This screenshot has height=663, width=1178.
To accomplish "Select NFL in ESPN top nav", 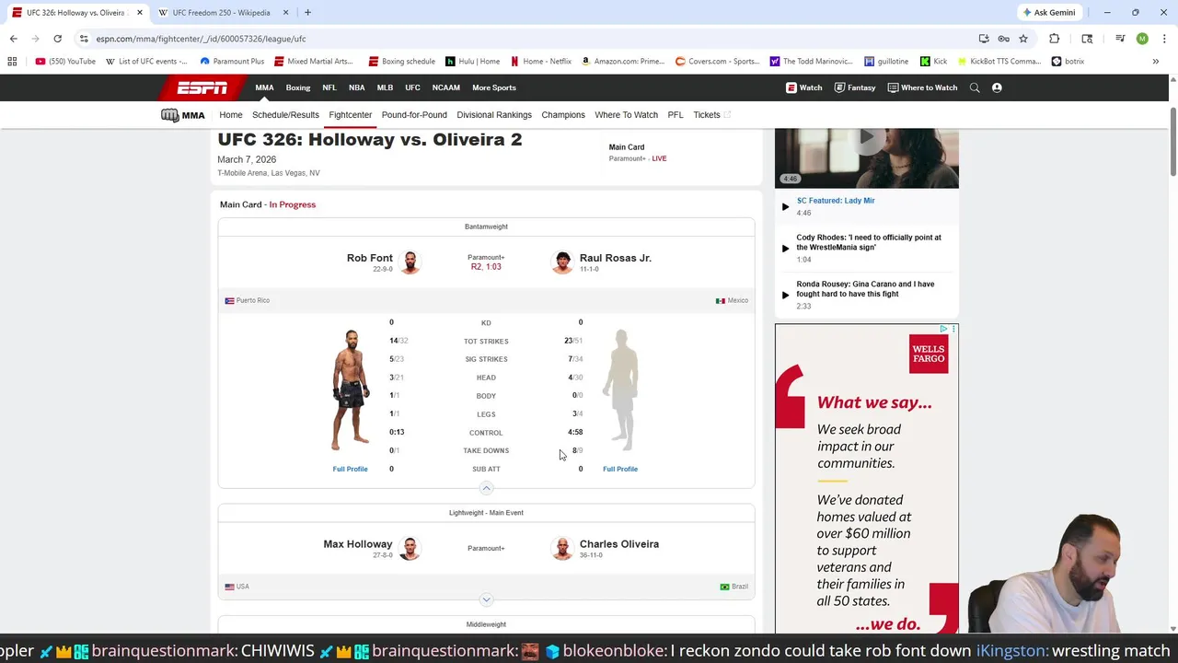I will tap(329, 87).
